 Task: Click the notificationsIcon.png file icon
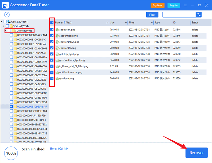tap(57, 72)
